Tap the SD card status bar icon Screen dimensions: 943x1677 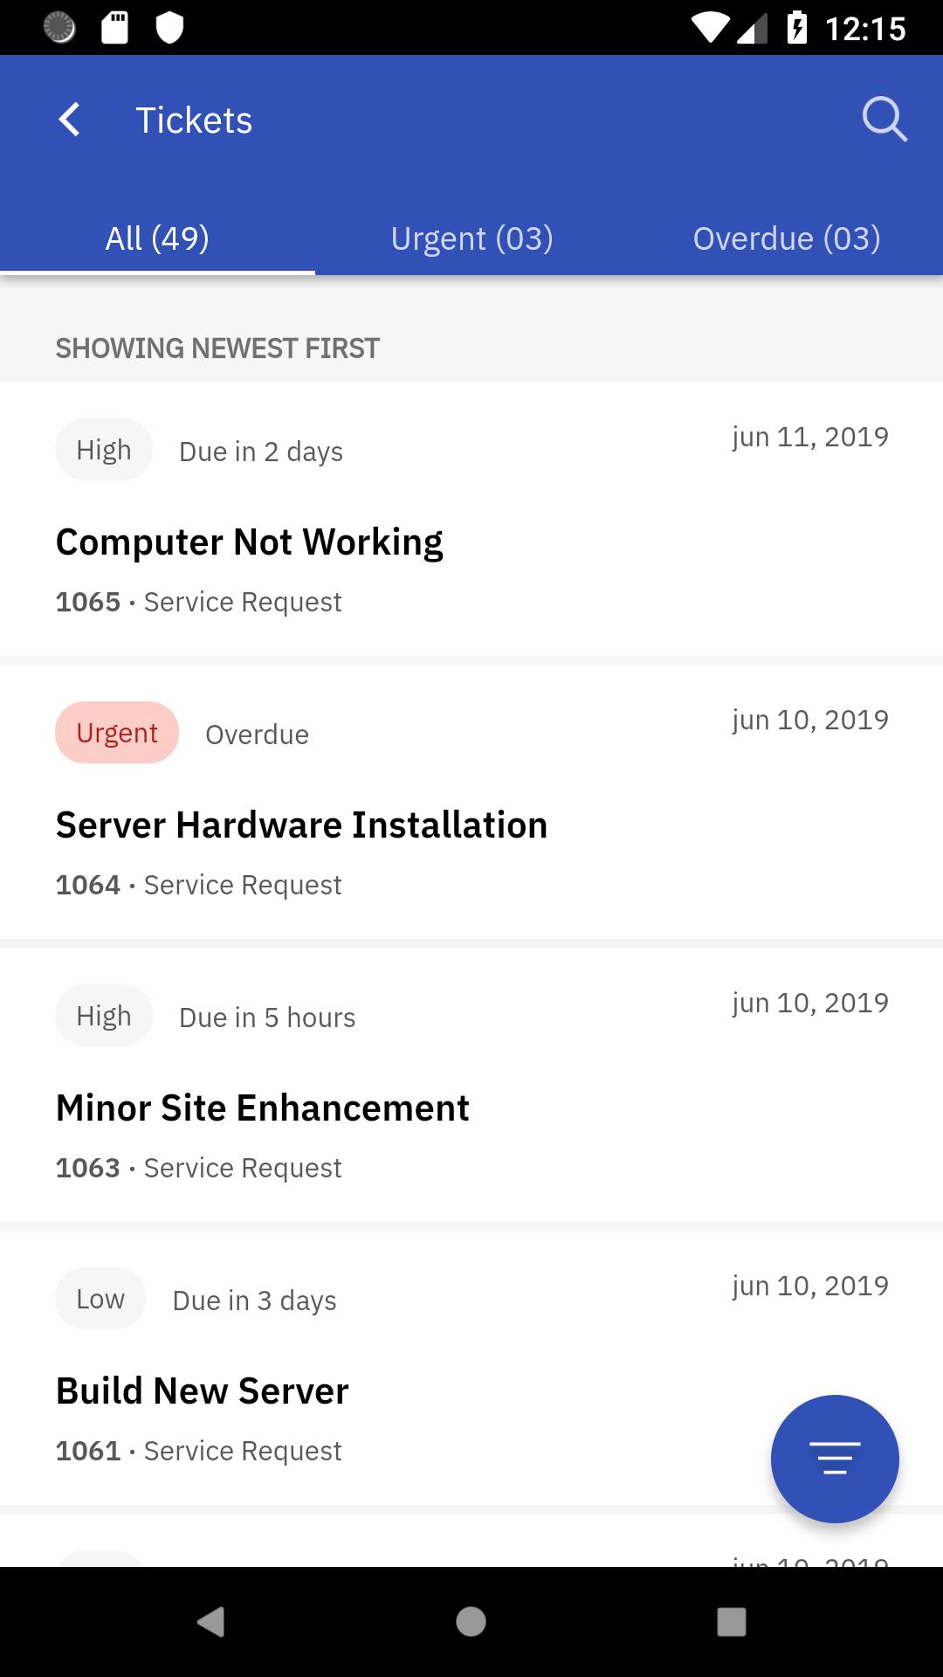point(114,28)
